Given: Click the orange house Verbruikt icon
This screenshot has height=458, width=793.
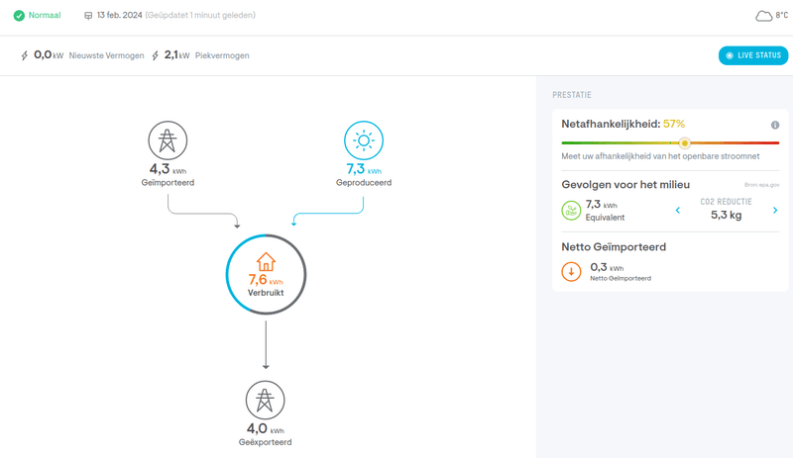Looking at the screenshot, I should [x=266, y=262].
